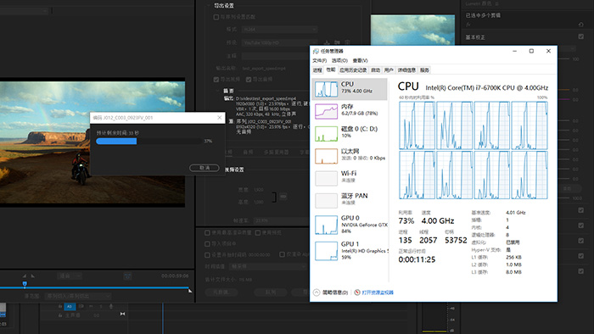The height and width of the screenshot is (334, 594).
Task: Click the set out-point marker icon in preview
Action: 33,276
